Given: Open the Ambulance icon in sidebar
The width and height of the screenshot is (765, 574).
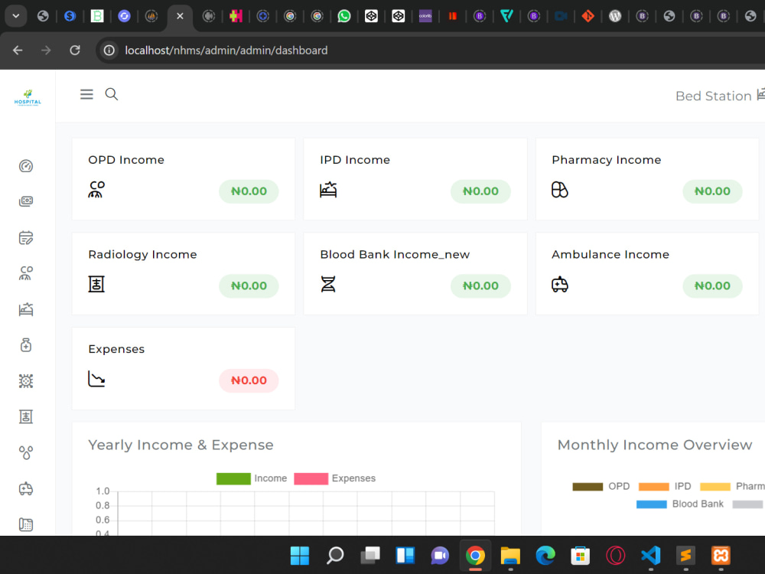Looking at the screenshot, I should 26,488.
